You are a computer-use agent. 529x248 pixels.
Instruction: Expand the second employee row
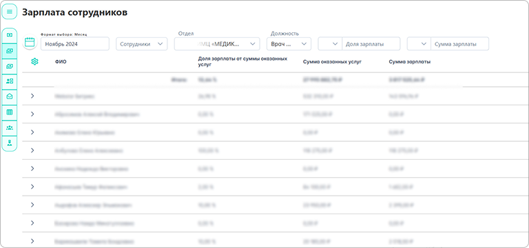pyautogui.click(x=32, y=114)
